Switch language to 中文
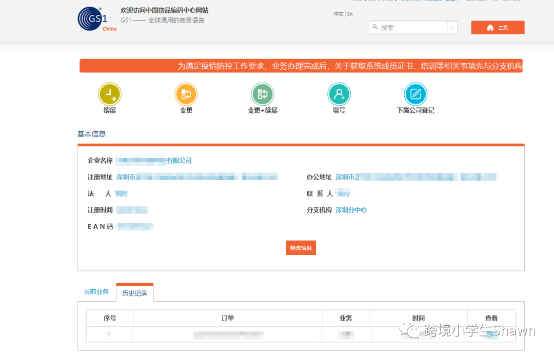 click(x=339, y=14)
